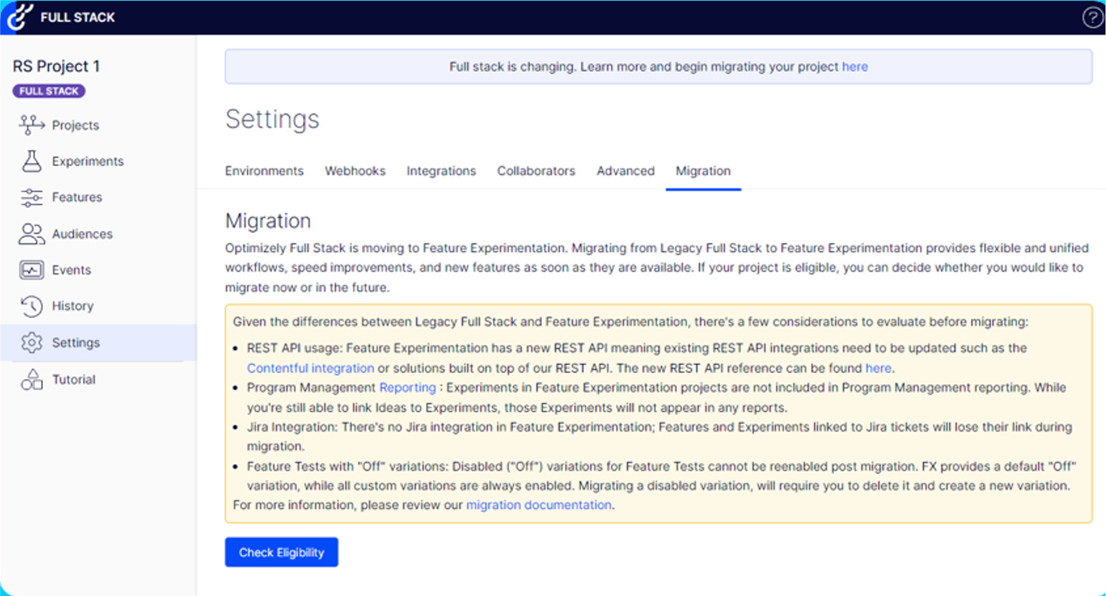Click the RS Project 1 project name
1106x596 pixels.
pyautogui.click(x=56, y=66)
